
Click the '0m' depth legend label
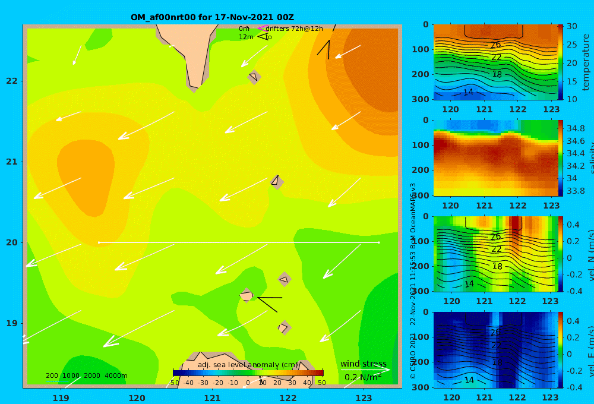point(244,29)
